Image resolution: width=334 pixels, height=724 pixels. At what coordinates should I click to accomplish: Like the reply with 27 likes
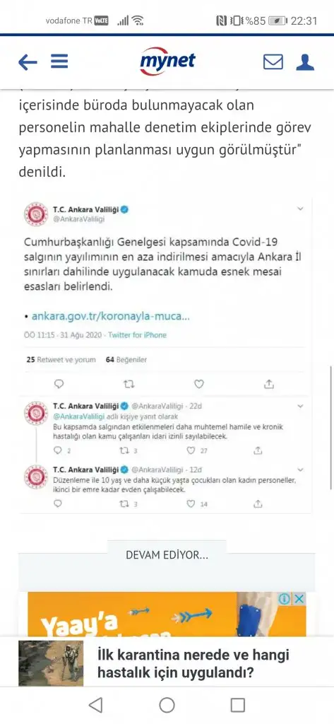coord(191,450)
